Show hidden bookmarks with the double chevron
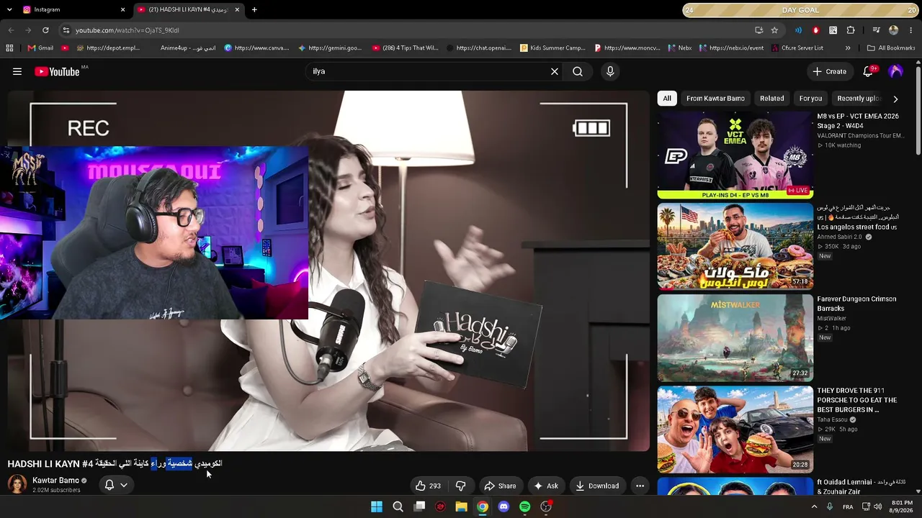The height and width of the screenshot is (518, 922). (848, 48)
